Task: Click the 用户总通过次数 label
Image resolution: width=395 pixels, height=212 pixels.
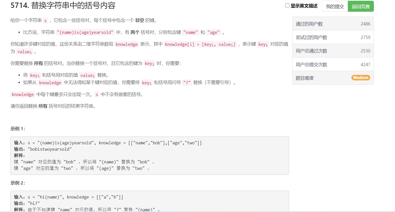Action: click(x=311, y=51)
